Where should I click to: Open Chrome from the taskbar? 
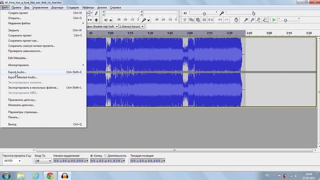tap(50, 175)
